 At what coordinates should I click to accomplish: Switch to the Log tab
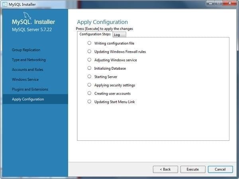(x=119, y=35)
